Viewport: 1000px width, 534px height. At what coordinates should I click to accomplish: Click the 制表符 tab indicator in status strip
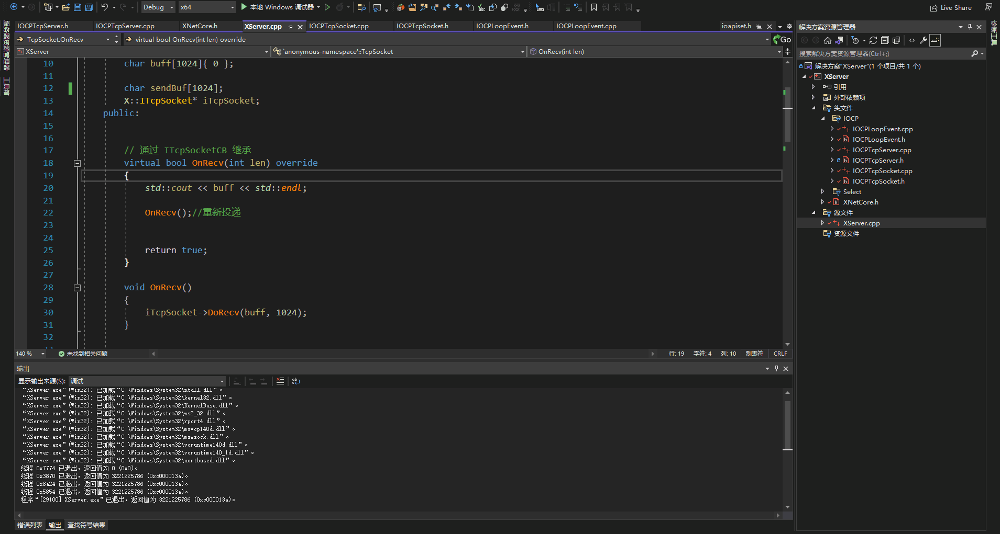click(x=754, y=354)
